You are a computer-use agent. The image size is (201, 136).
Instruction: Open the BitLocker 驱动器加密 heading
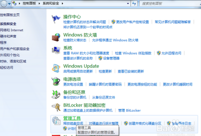click(x=84, y=105)
